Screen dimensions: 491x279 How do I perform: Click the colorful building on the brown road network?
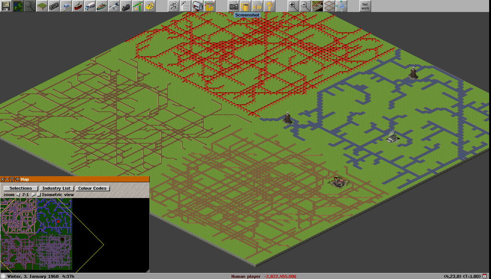pyautogui.click(x=338, y=182)
